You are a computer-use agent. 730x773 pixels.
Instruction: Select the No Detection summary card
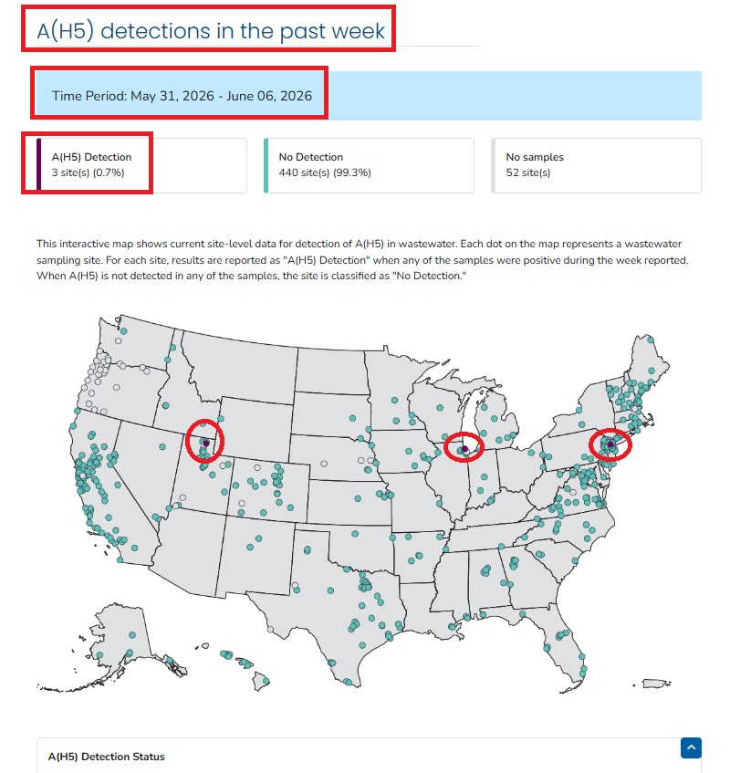[370, 165]
